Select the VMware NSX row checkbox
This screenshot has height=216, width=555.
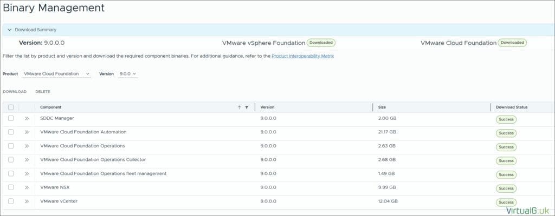pyautogui.click(x=11, y=187)
